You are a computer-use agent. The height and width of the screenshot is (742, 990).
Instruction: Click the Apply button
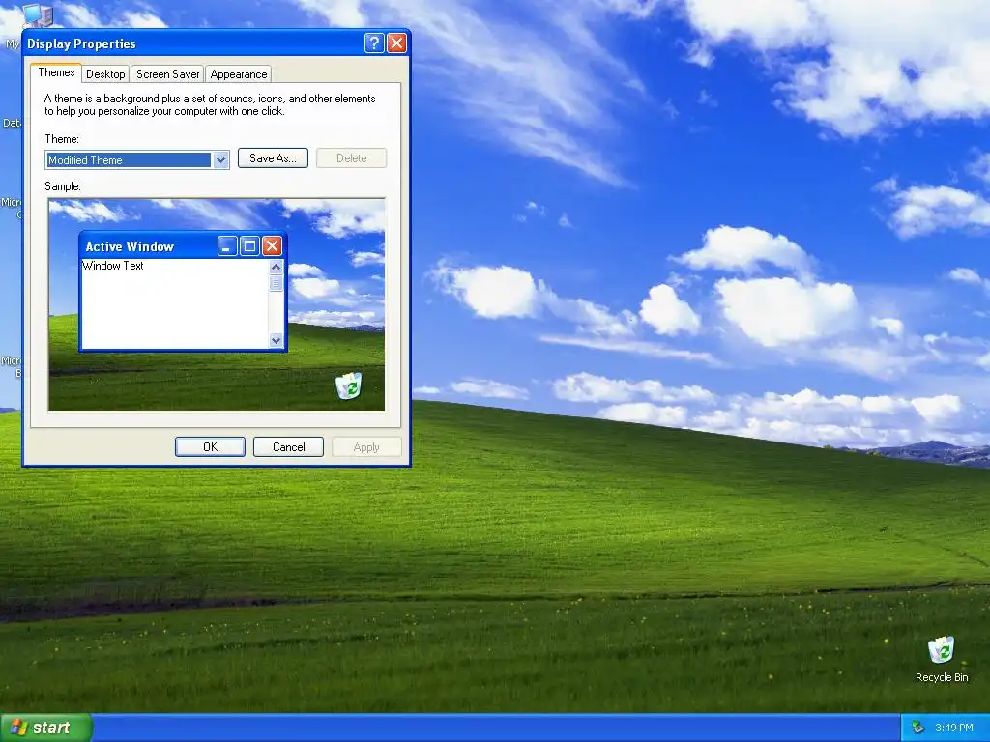coord(366,446)
